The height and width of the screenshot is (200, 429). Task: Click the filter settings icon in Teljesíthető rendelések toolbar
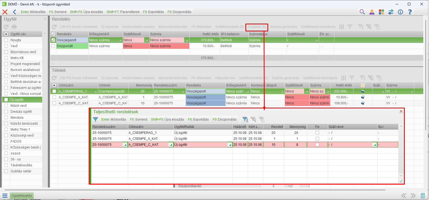pyautogui.click(x=245, y=120)
